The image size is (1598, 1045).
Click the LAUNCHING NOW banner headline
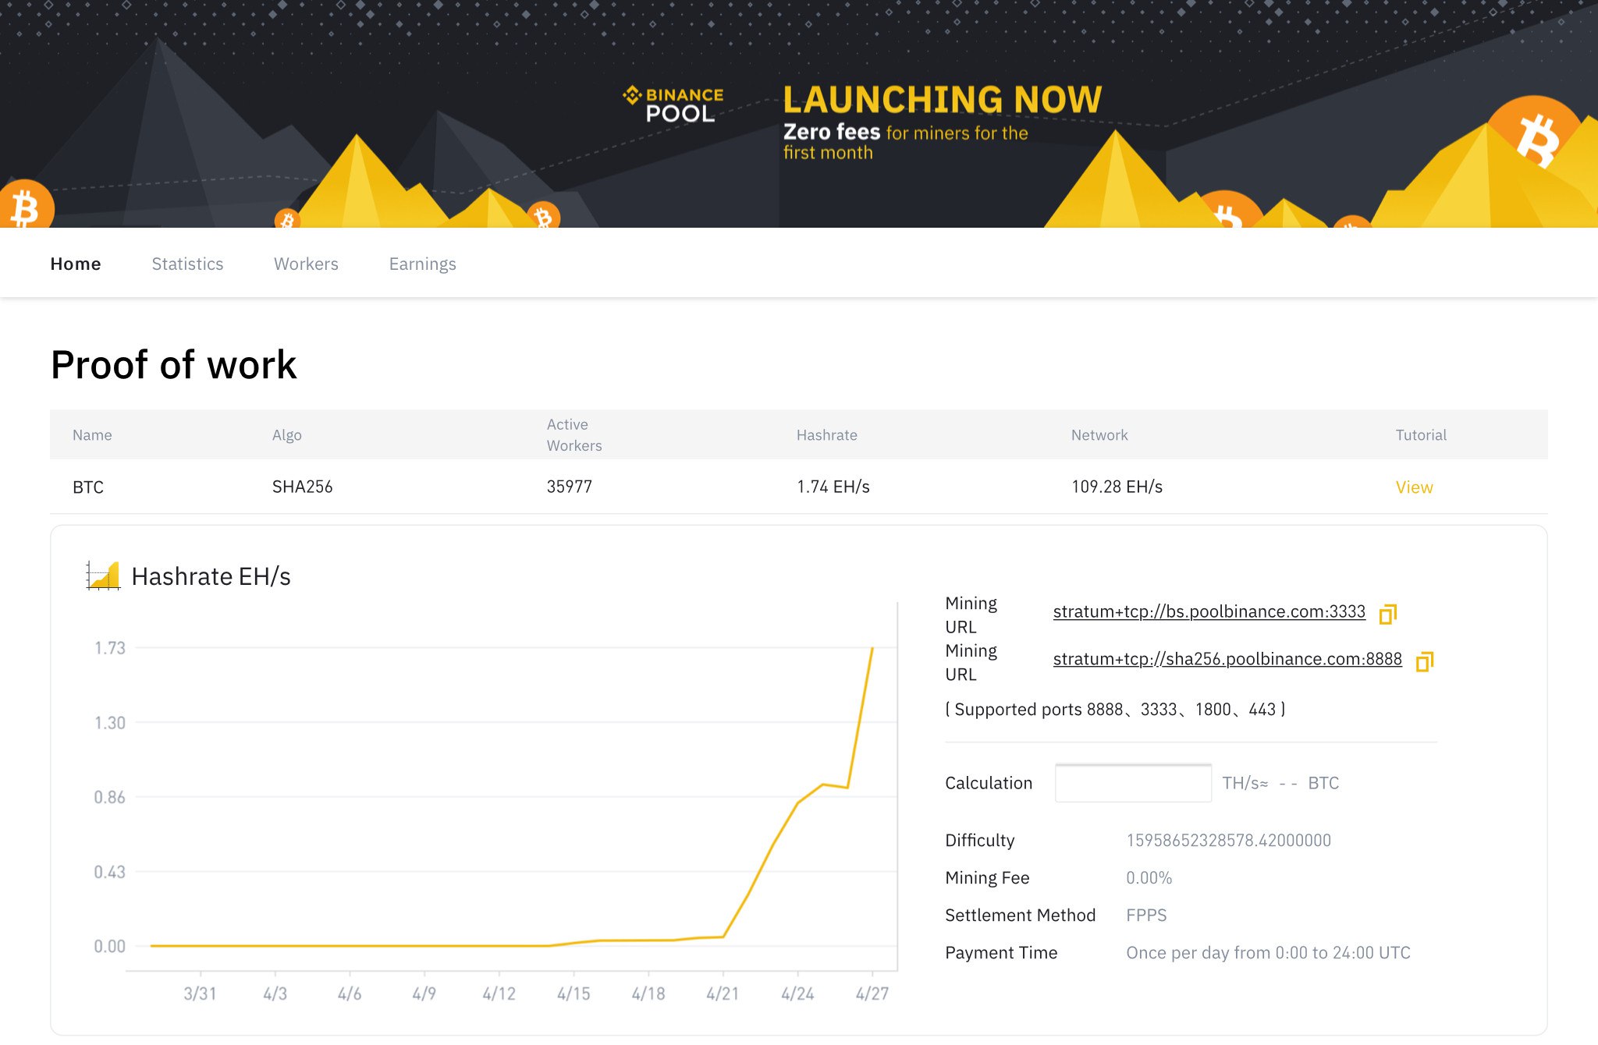pyautogui.click(x=942, y=100)
